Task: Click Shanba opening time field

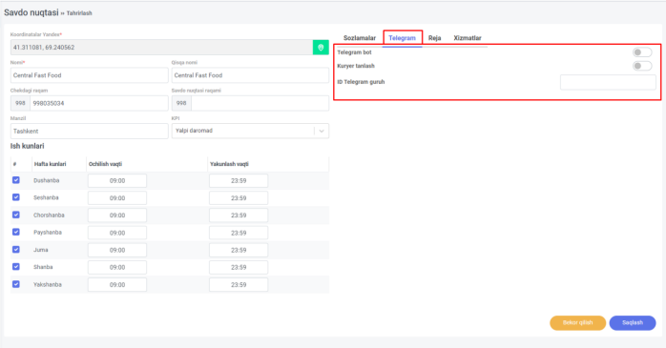Action: (117, 267)
